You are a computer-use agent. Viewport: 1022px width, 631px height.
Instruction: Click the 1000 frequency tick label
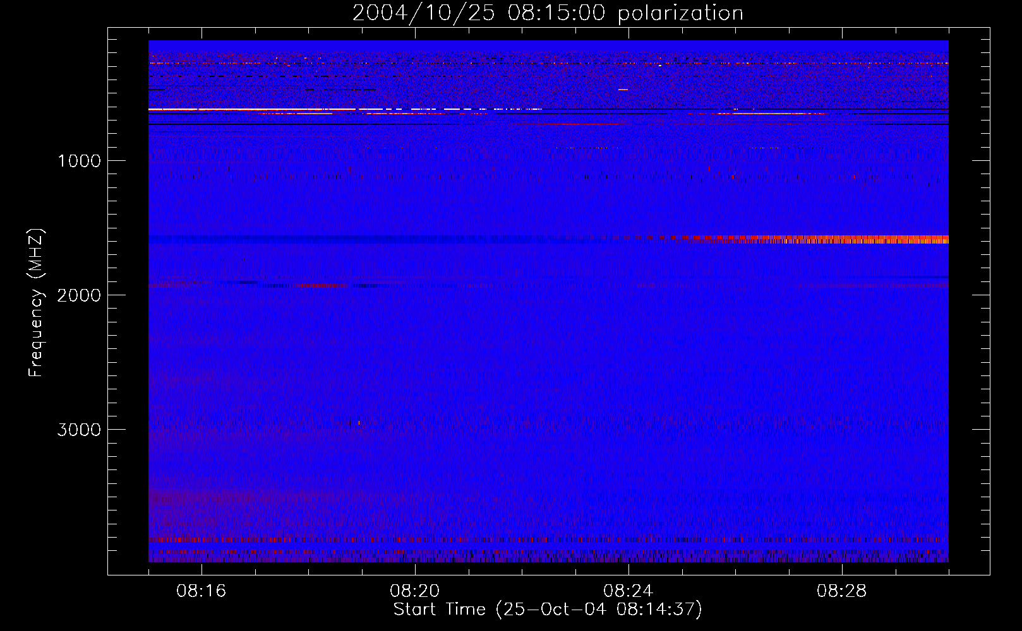[79, 161]
